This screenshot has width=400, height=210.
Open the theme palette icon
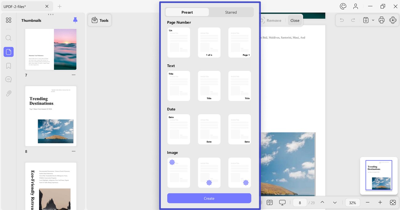coord(343,6)
